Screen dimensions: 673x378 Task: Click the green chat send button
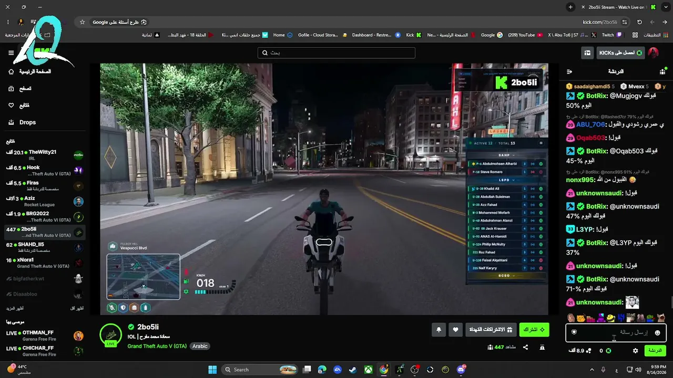655,350
